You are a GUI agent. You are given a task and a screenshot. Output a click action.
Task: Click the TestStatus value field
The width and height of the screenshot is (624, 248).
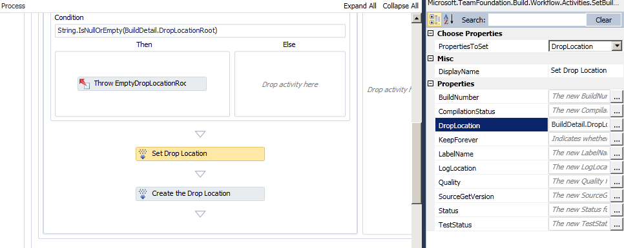579,224
